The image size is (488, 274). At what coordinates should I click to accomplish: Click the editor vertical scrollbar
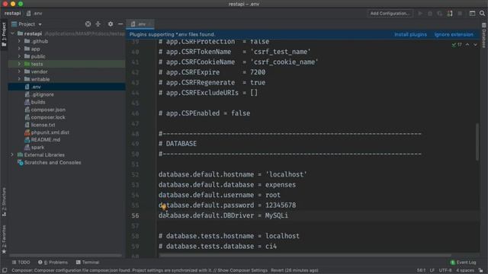(x=477, y=142)
